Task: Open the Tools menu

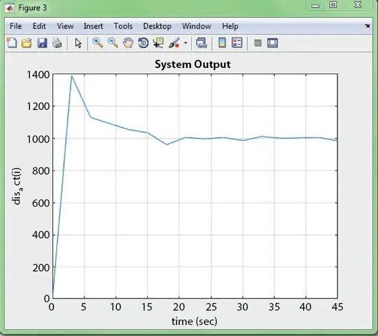Action: 123,26
